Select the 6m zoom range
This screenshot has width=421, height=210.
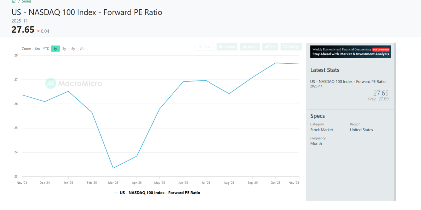click(37, 49)
